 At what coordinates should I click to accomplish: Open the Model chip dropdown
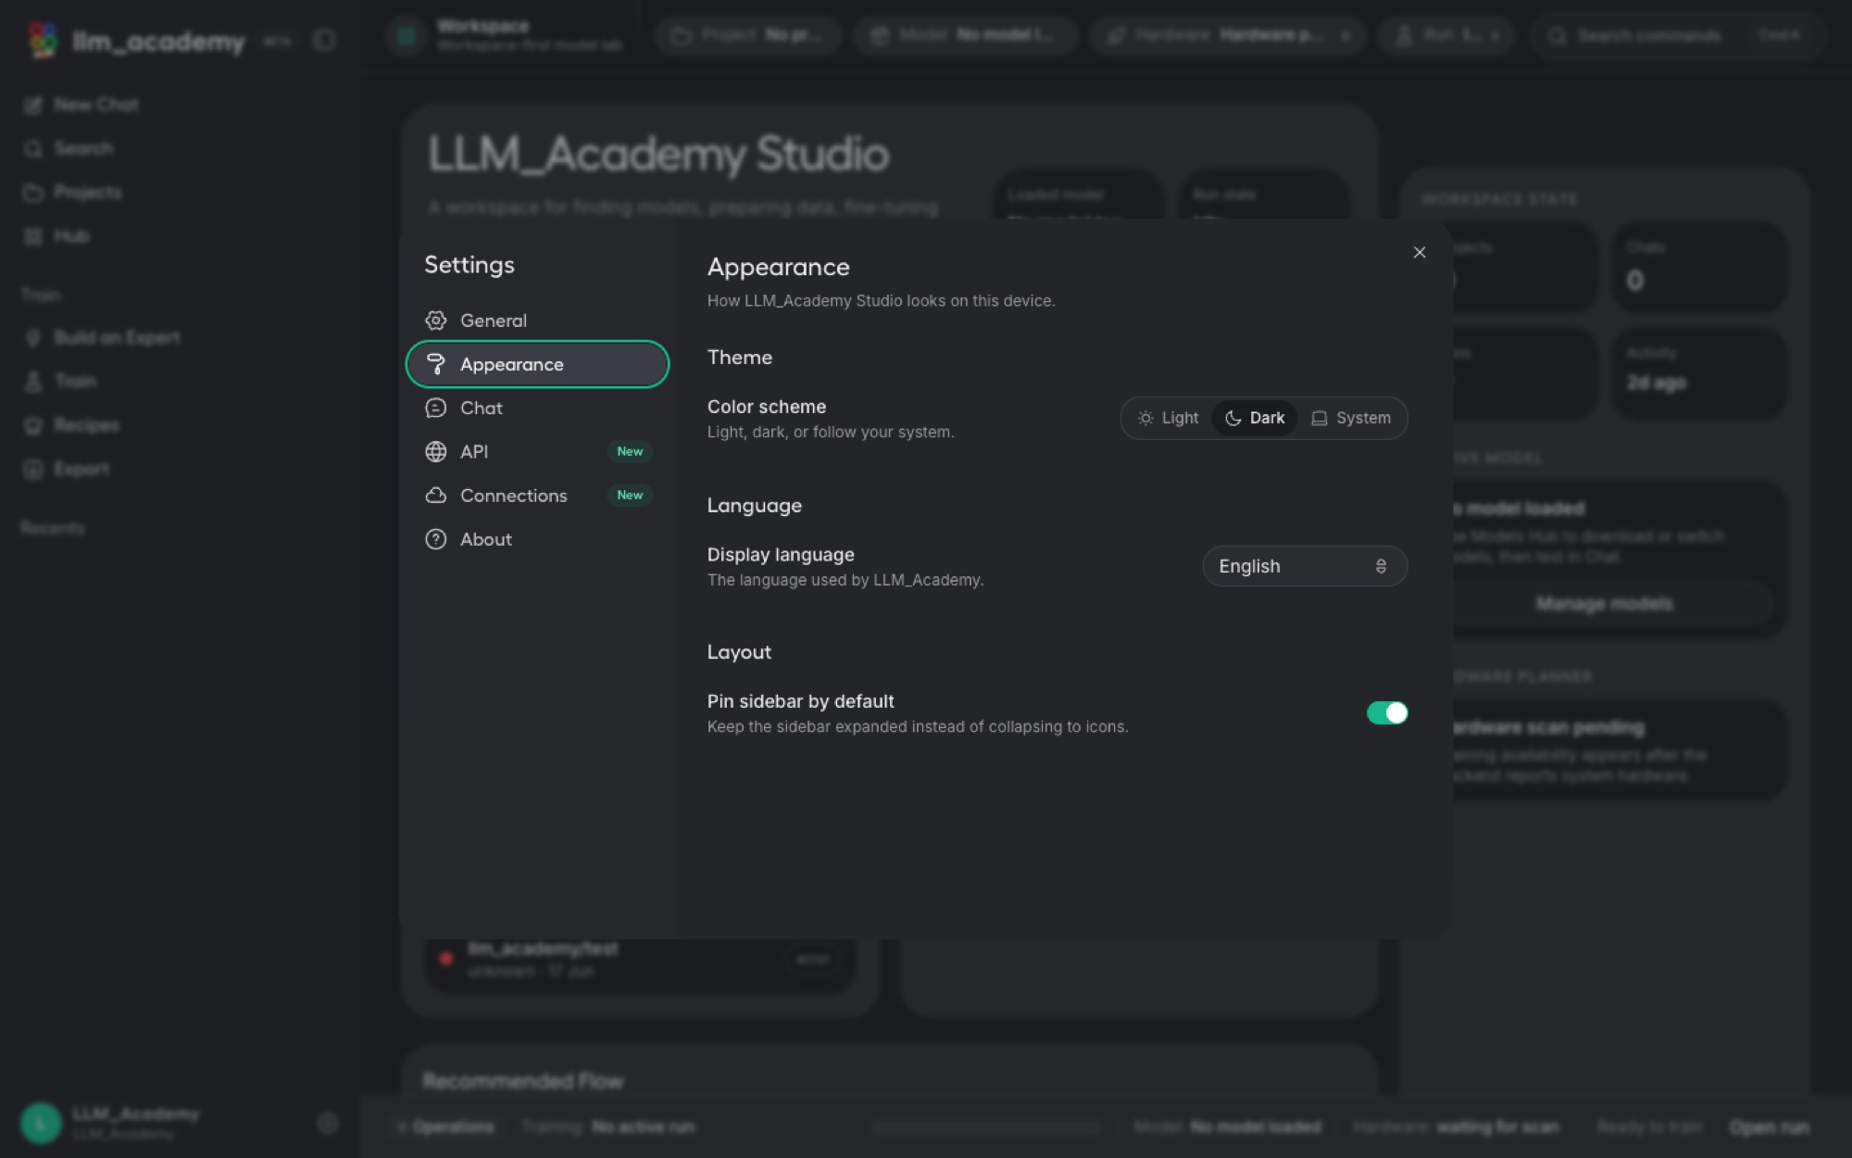pyautogui.click(x=966, y=35)
